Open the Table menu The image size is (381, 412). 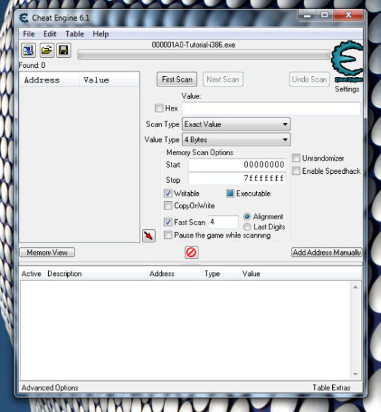pyautogui.click(x=75, y=34)
